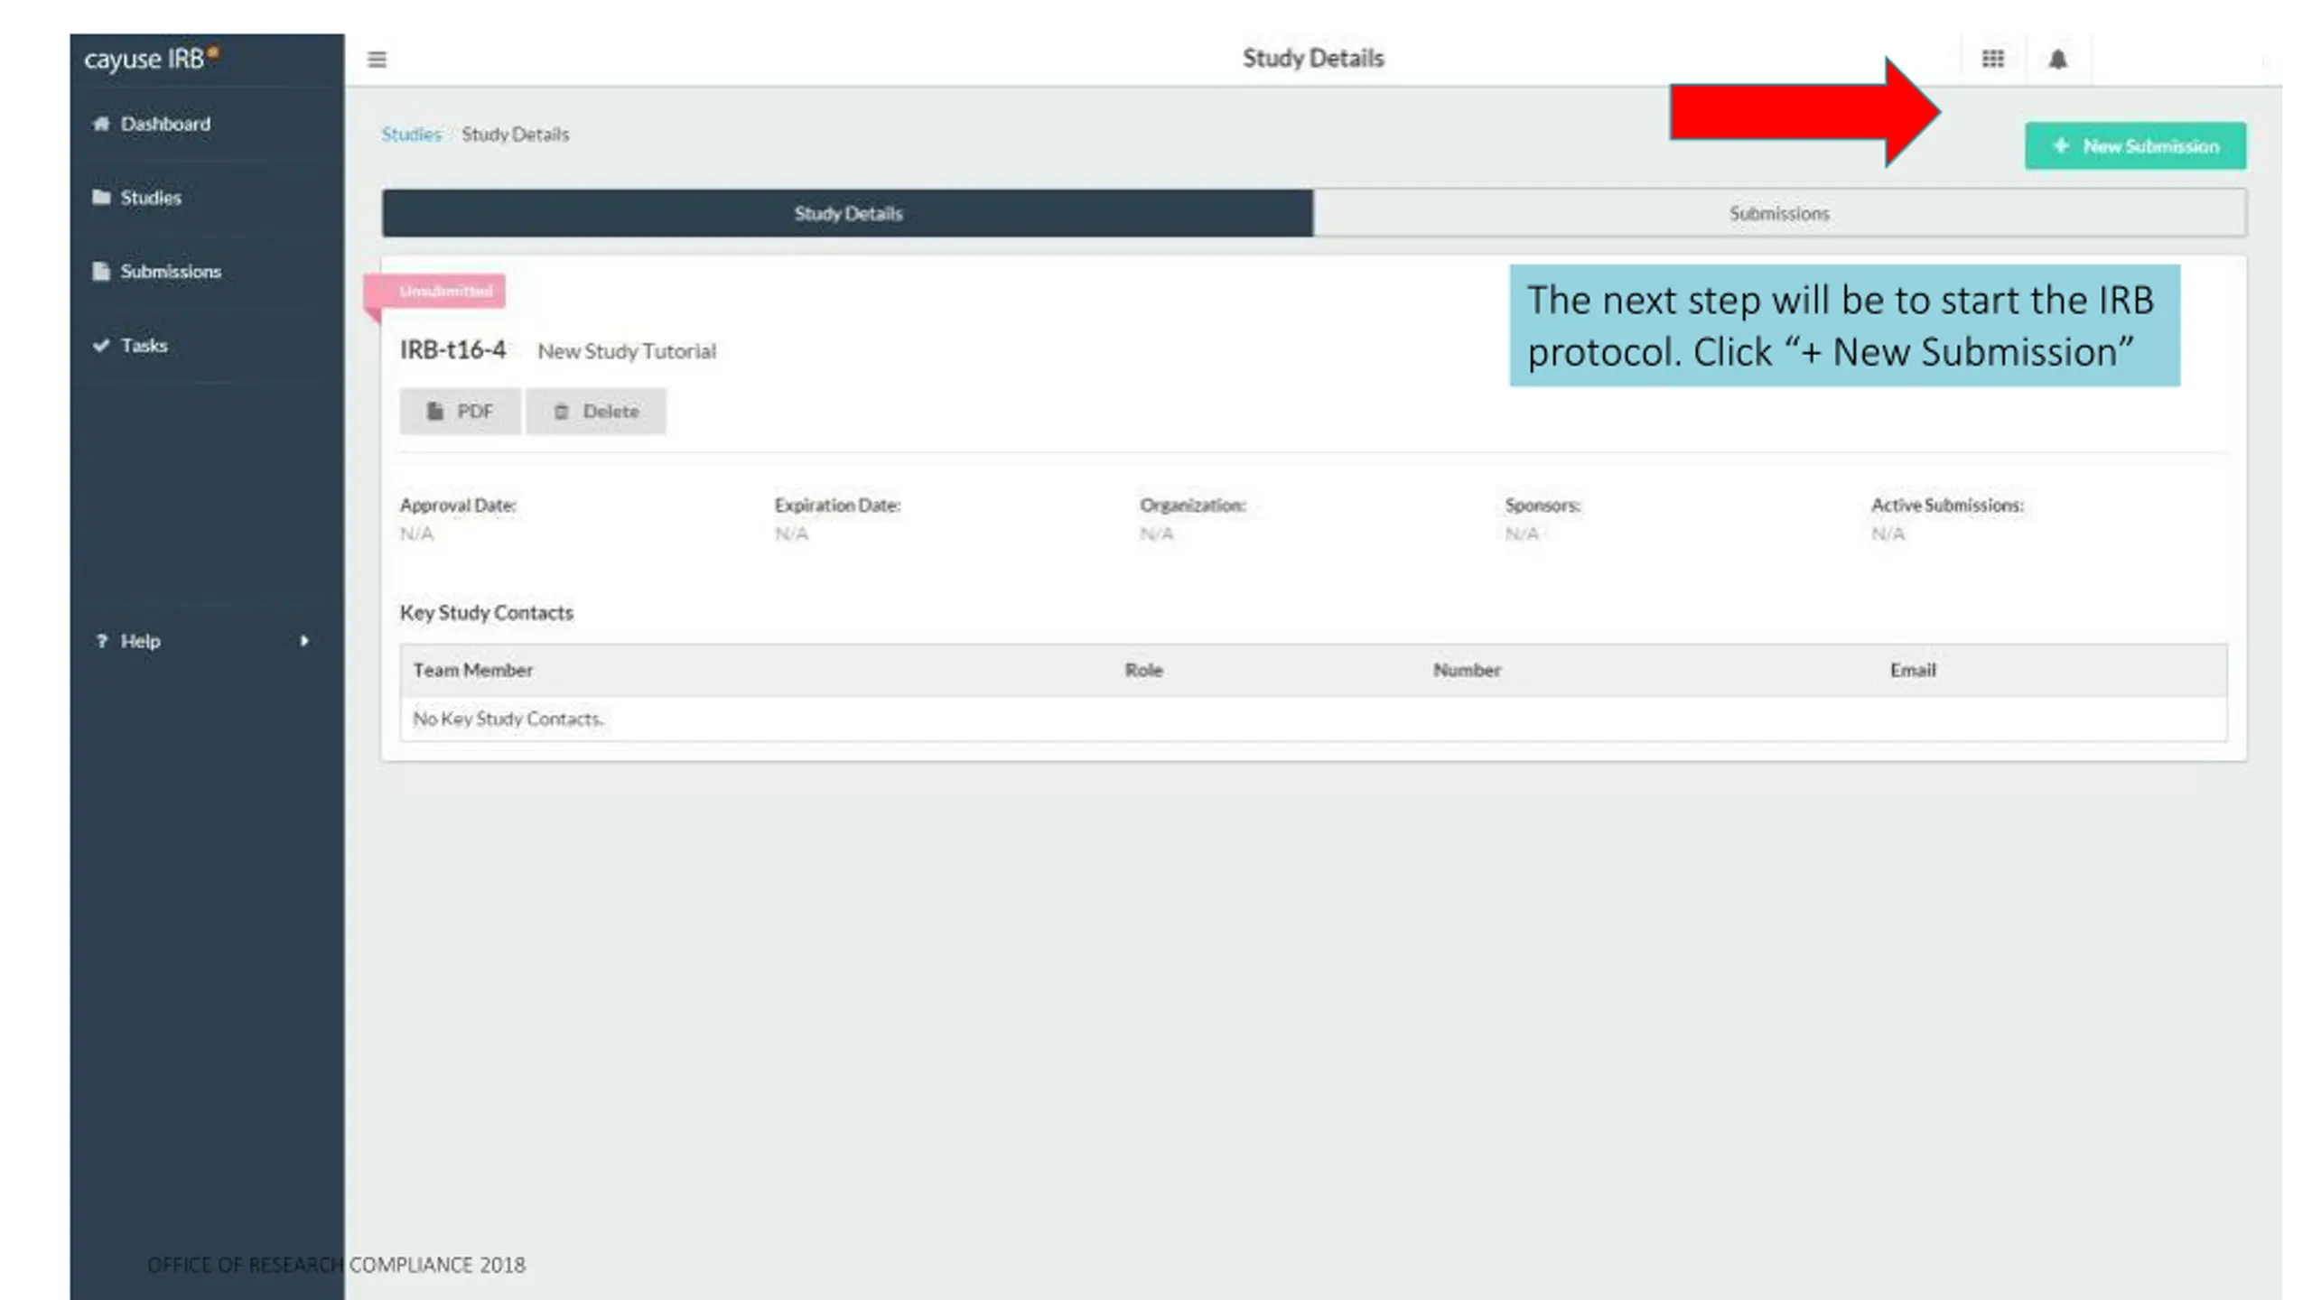
Task: Switch to the Submissions tab
Action: point(1779,214)
